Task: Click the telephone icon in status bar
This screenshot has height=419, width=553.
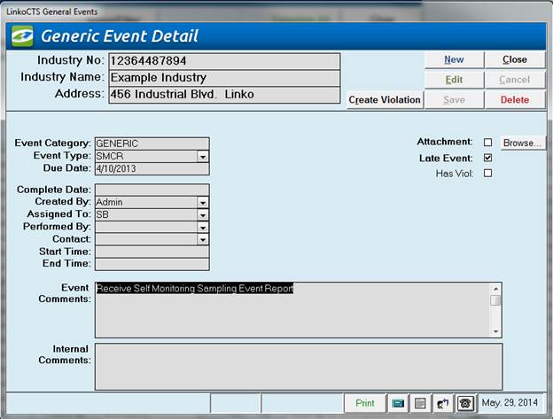Action: point(466,403)
